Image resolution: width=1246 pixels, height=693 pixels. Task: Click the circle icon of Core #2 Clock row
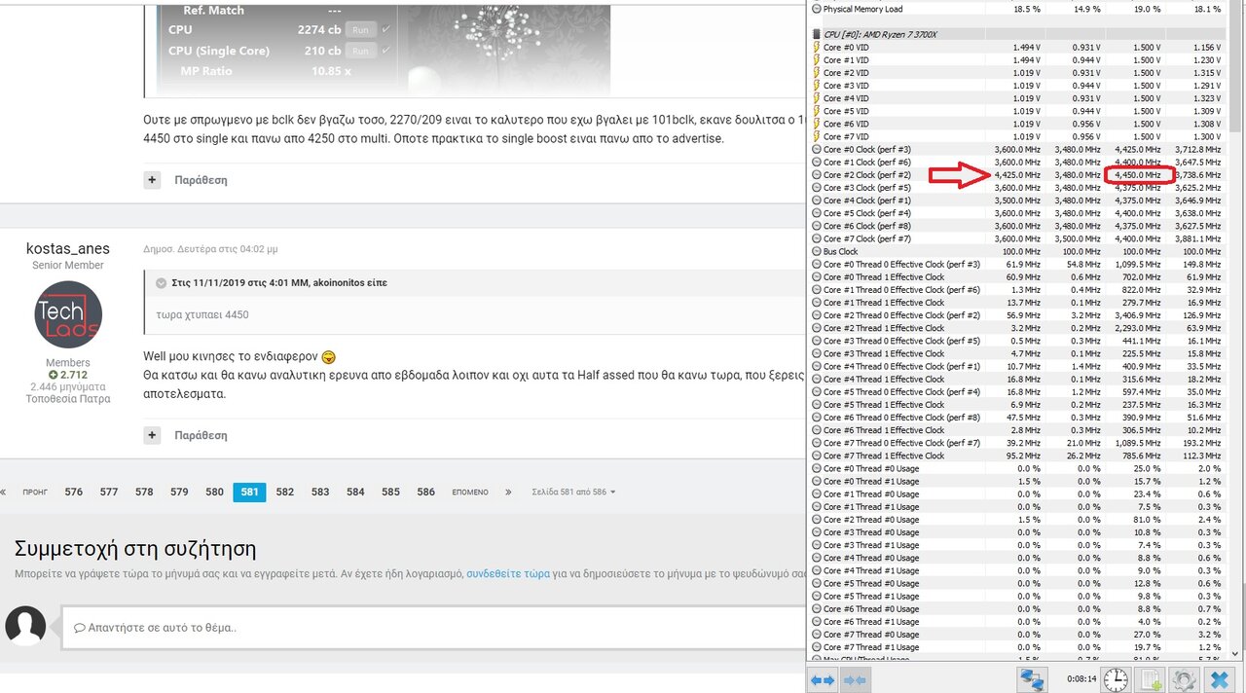(x=816, y=175)
